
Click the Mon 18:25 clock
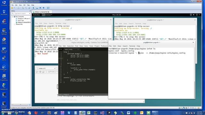tap(117, 15)
